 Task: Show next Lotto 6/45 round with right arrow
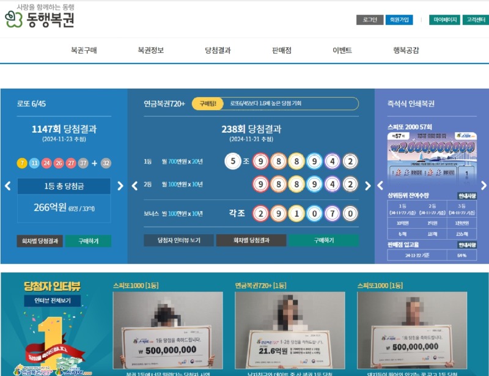120,186
